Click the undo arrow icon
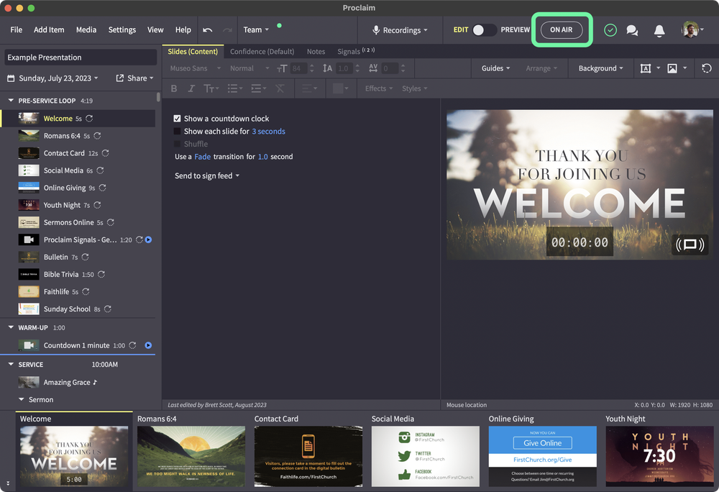This screenshot has width=719, height=492. [207, 29]
